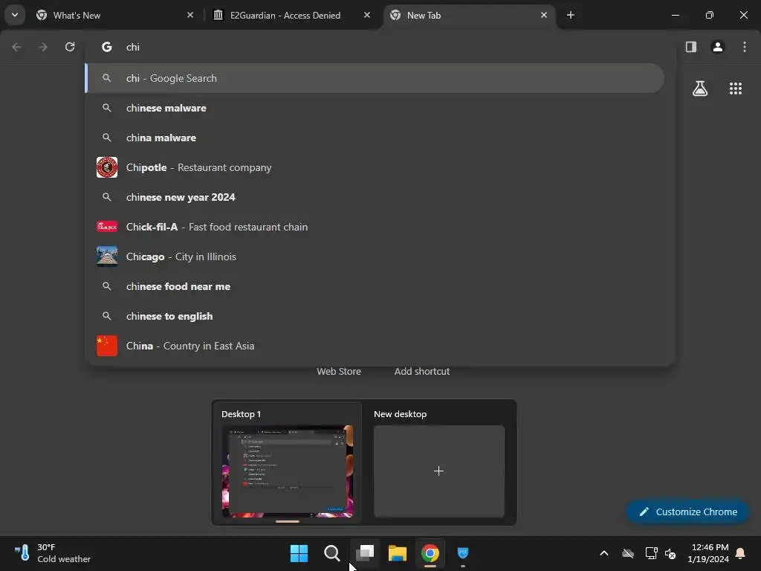
Task: Click the OneDrive cloud tray icon
Action: click(x=628, y=553)
